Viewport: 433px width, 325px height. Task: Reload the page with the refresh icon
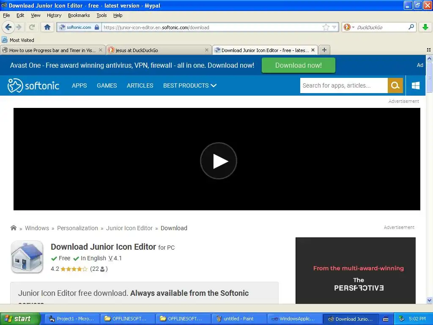(32, 27)
